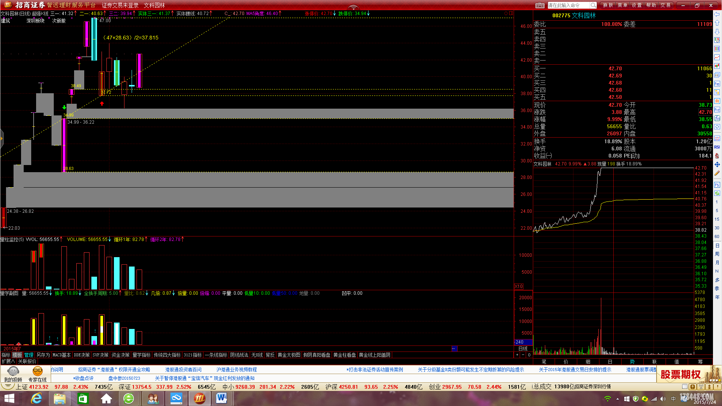Show the intraday trend line chart icon

click(717, 58)
